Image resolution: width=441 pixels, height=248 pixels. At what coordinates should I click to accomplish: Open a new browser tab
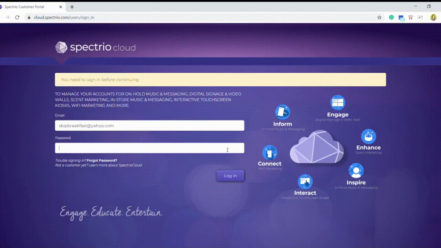[72, 7]
